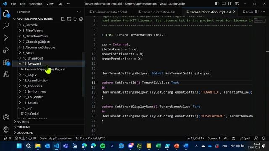Open the Run and Debug view

pos(6,50)
